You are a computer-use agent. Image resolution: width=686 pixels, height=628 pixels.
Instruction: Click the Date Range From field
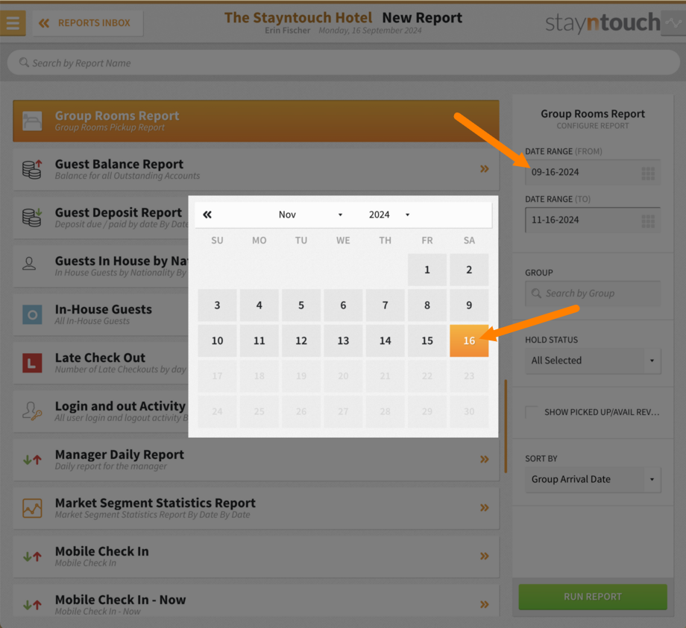click(x=592, y=172)
